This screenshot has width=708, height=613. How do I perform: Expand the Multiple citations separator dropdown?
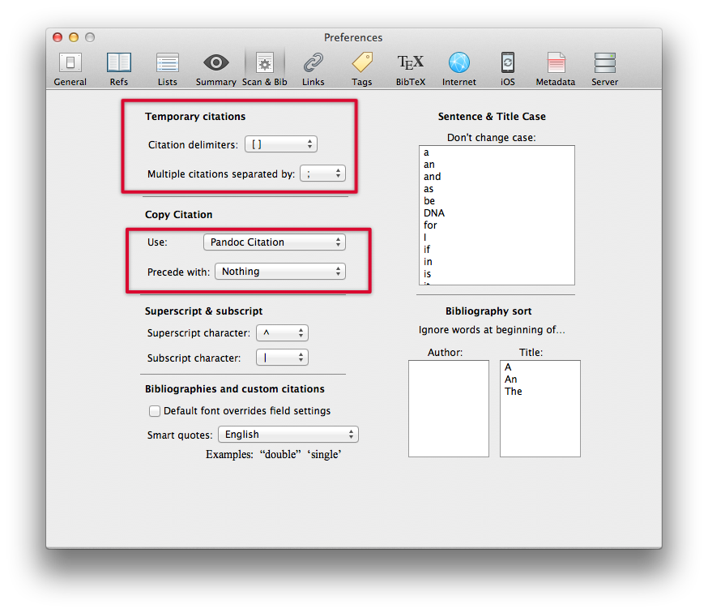click(322, 174)
